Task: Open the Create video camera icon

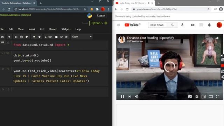Action: pos(193,25)
